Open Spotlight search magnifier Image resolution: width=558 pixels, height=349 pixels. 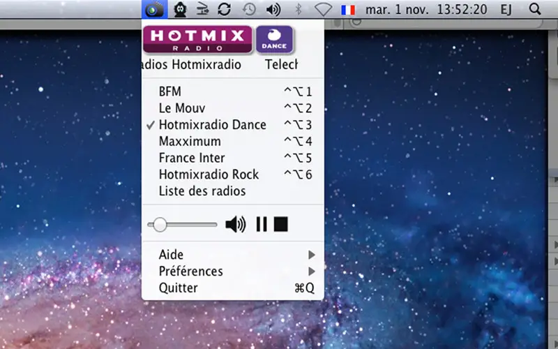coord(535,9)
